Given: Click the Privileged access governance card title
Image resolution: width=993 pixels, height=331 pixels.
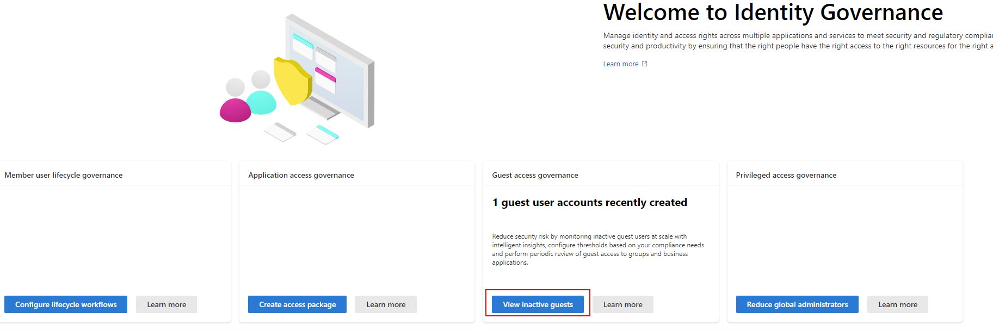Looking at the screenshot, I should tap(786, 175).
